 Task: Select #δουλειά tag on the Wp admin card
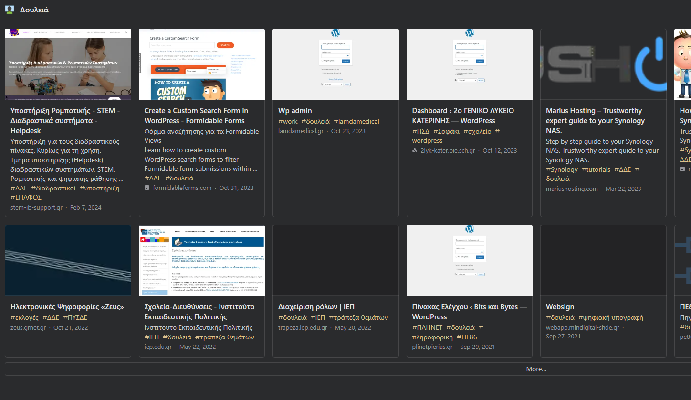point(315,121)
